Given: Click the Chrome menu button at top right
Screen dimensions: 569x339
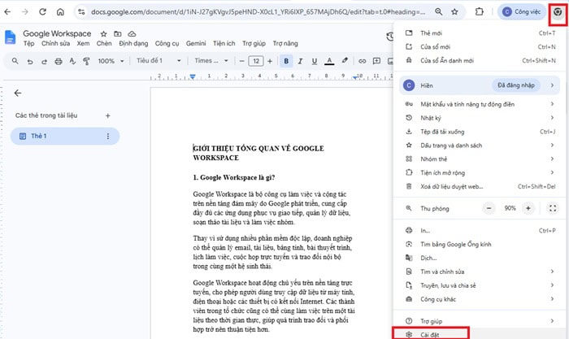Looking at the screenshot, I should [x=558, y=12].
